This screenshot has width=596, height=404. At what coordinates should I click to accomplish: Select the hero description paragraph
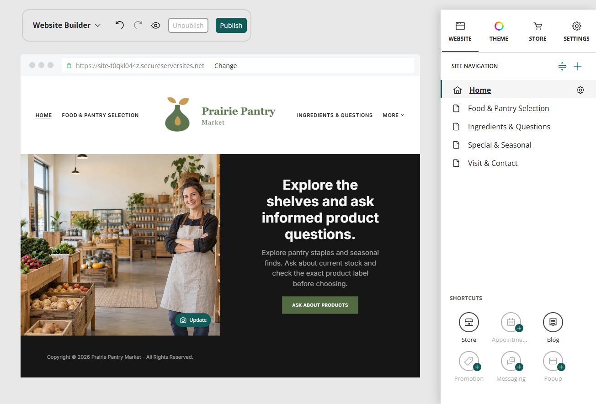point(320,268)
